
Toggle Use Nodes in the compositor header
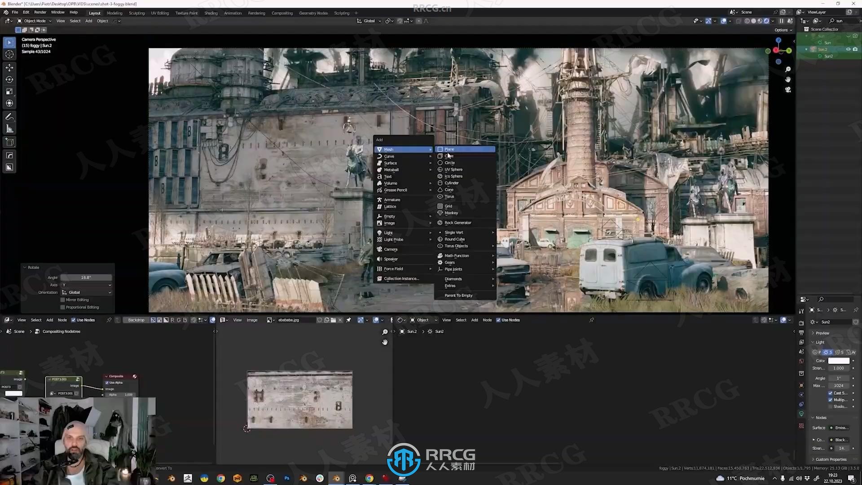coord(83,320)
